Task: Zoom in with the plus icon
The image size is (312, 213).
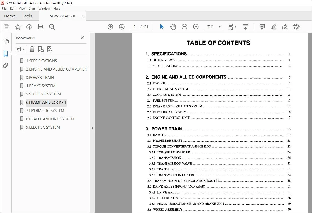Action: pos(196,27)
